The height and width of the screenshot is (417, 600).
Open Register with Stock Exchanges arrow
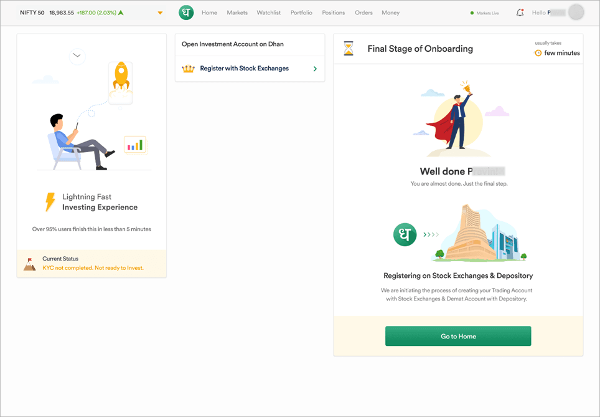(315, 69)
